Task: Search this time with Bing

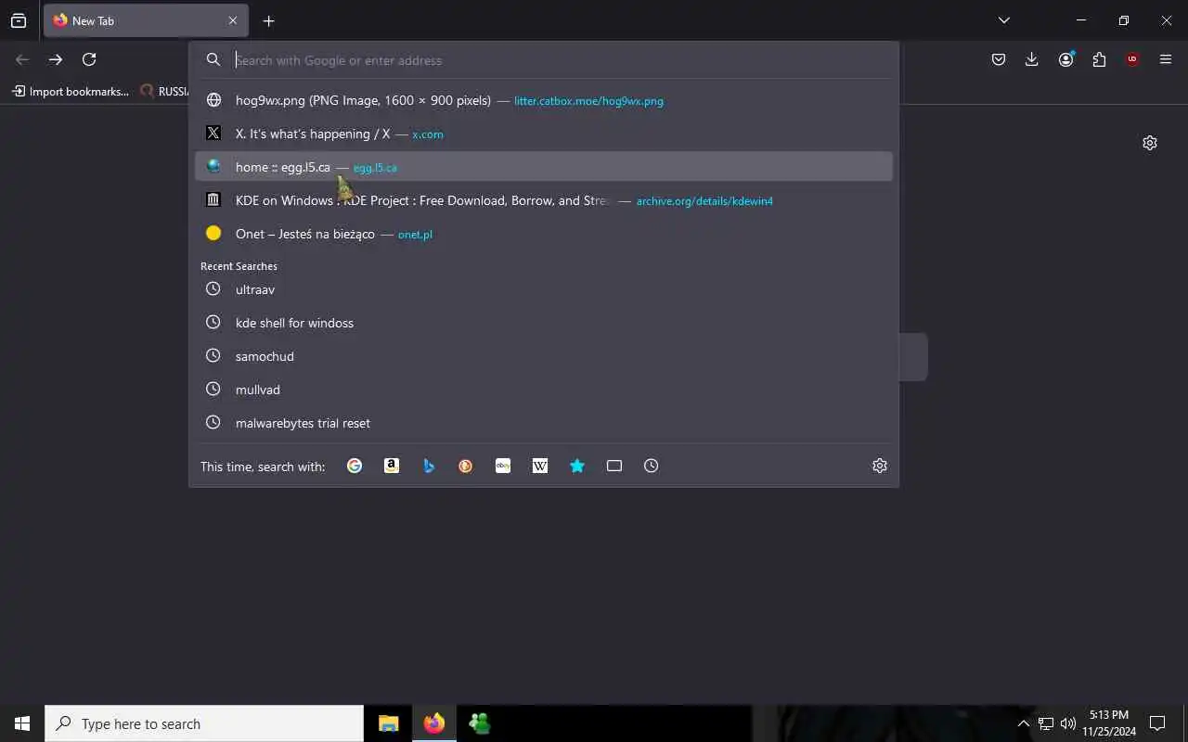Action: tap(429, 466)
